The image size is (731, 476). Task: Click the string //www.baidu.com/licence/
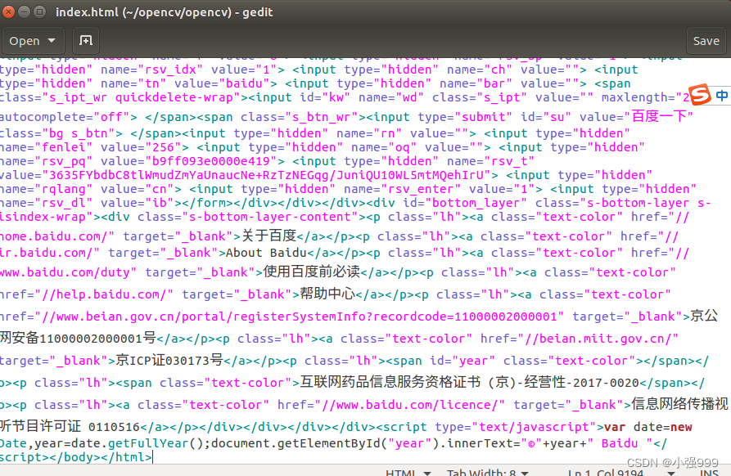(x=410, y=405)
